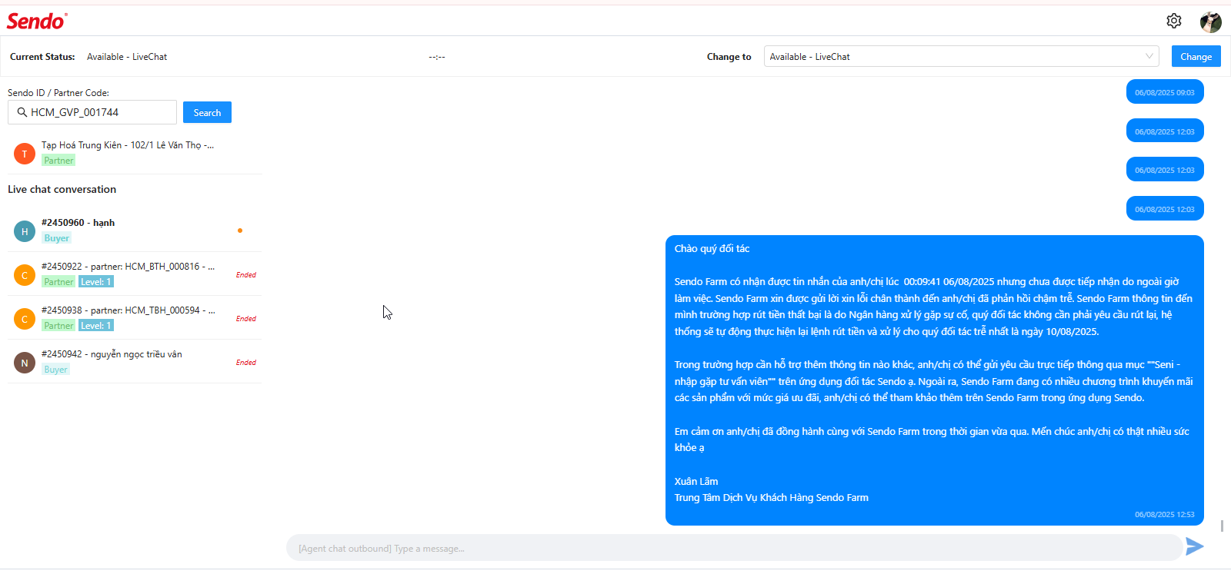
Task: Open partner Tạp Hoá Trung Kiên result
Action: click(x=135, y=153)
